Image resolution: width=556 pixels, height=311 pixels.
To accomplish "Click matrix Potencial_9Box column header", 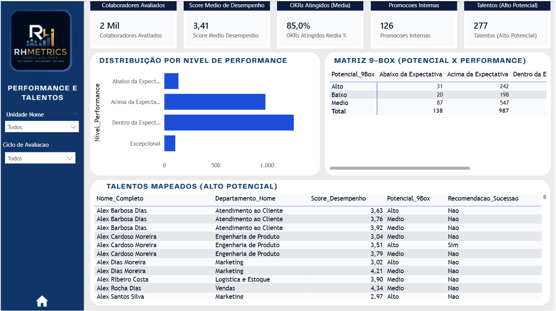I will pos(353,74).
